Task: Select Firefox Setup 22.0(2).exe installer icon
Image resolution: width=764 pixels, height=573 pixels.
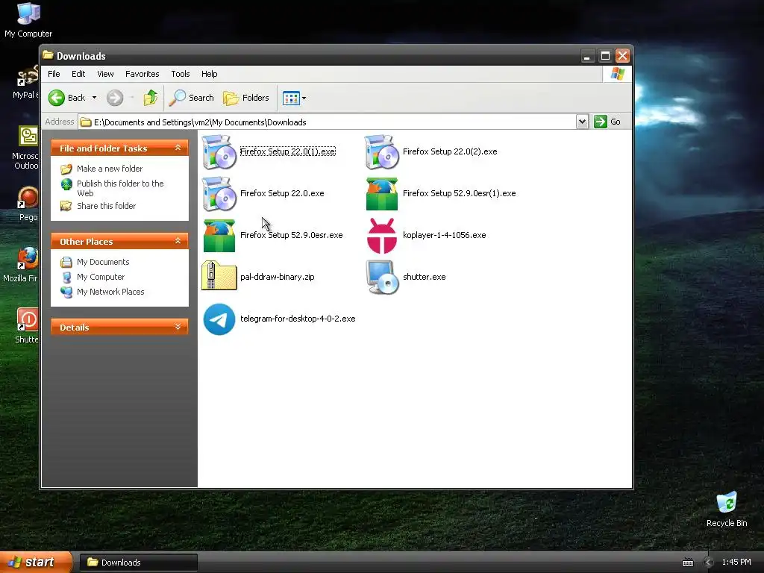Action: click(381, 152)
